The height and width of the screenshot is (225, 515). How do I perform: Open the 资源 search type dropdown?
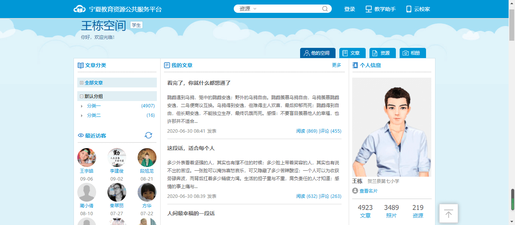point(248,9)
